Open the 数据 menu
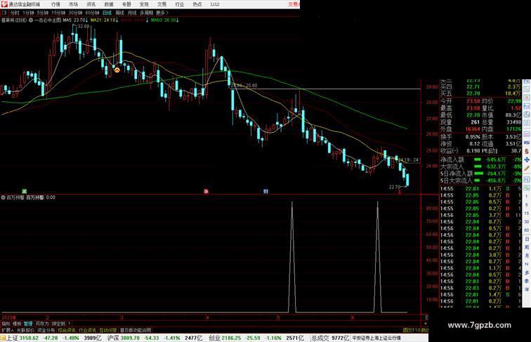The width and height of the screenshot is (531, 342). 109,4
